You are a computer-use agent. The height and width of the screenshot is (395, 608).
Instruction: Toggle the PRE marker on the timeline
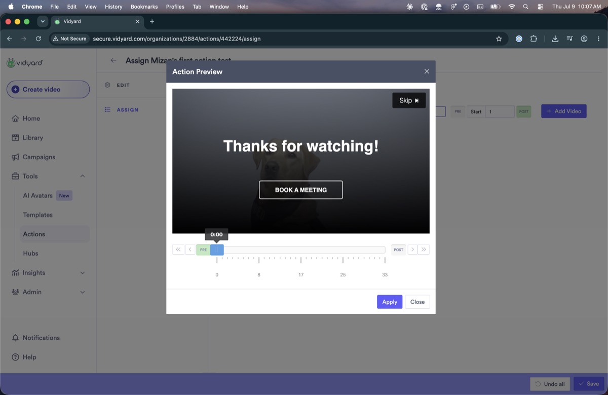[203, 249]
